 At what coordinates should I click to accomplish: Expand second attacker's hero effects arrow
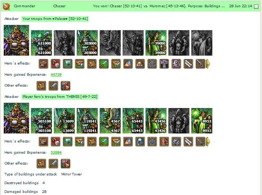[208, 142]
